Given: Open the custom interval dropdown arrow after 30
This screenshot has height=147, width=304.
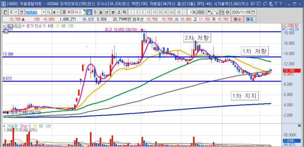Looking at the screenshot, I should (184, 13).
